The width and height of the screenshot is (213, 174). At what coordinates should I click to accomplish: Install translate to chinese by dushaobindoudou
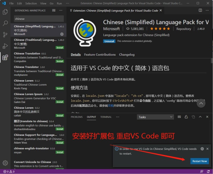point(60,129)
